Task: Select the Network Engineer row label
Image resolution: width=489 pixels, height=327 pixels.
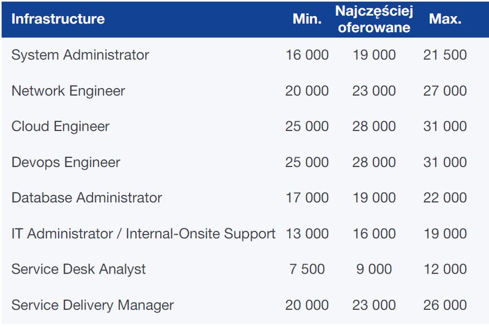Action: tap(68, 91)
